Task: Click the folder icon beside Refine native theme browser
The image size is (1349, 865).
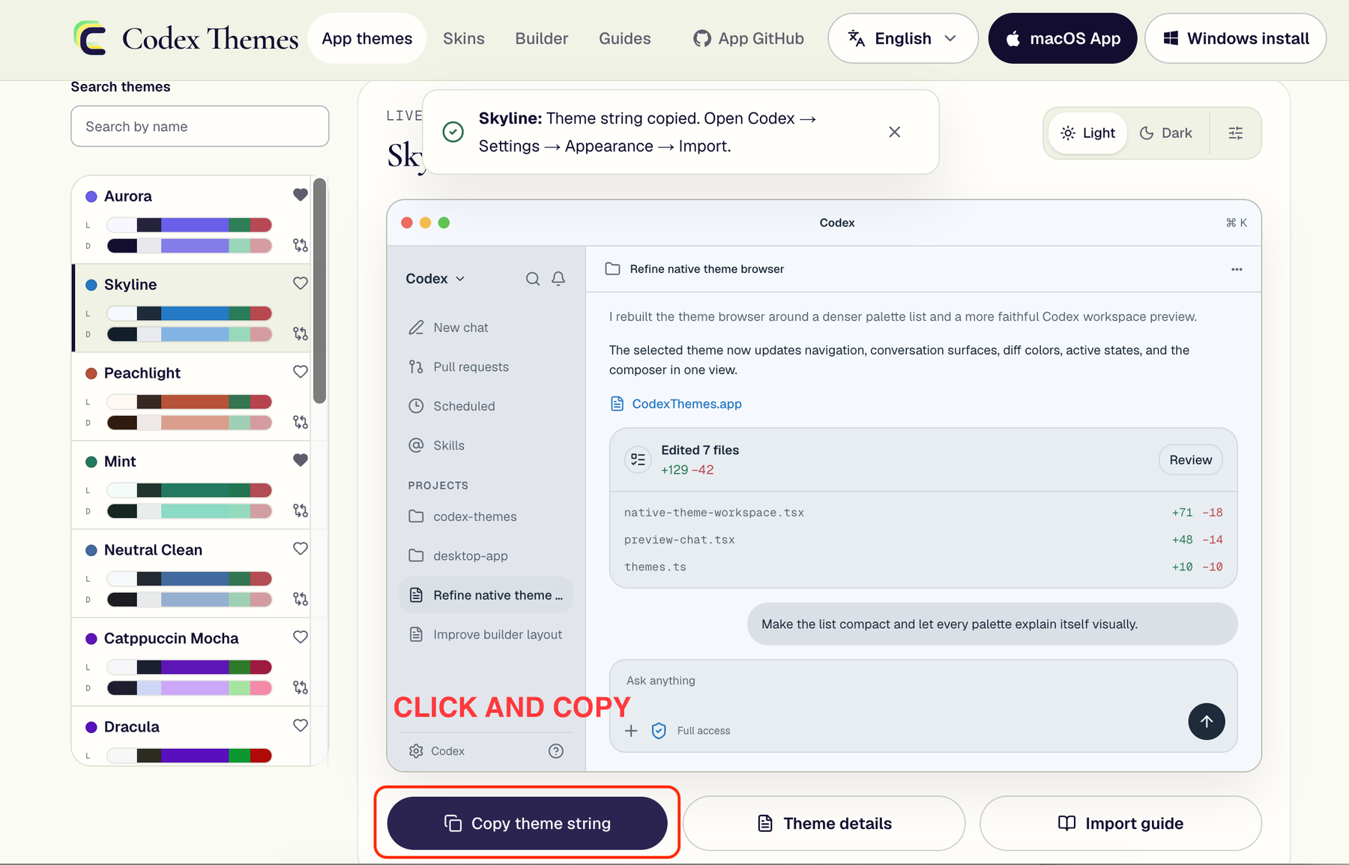Action: (x=612, y=268)
